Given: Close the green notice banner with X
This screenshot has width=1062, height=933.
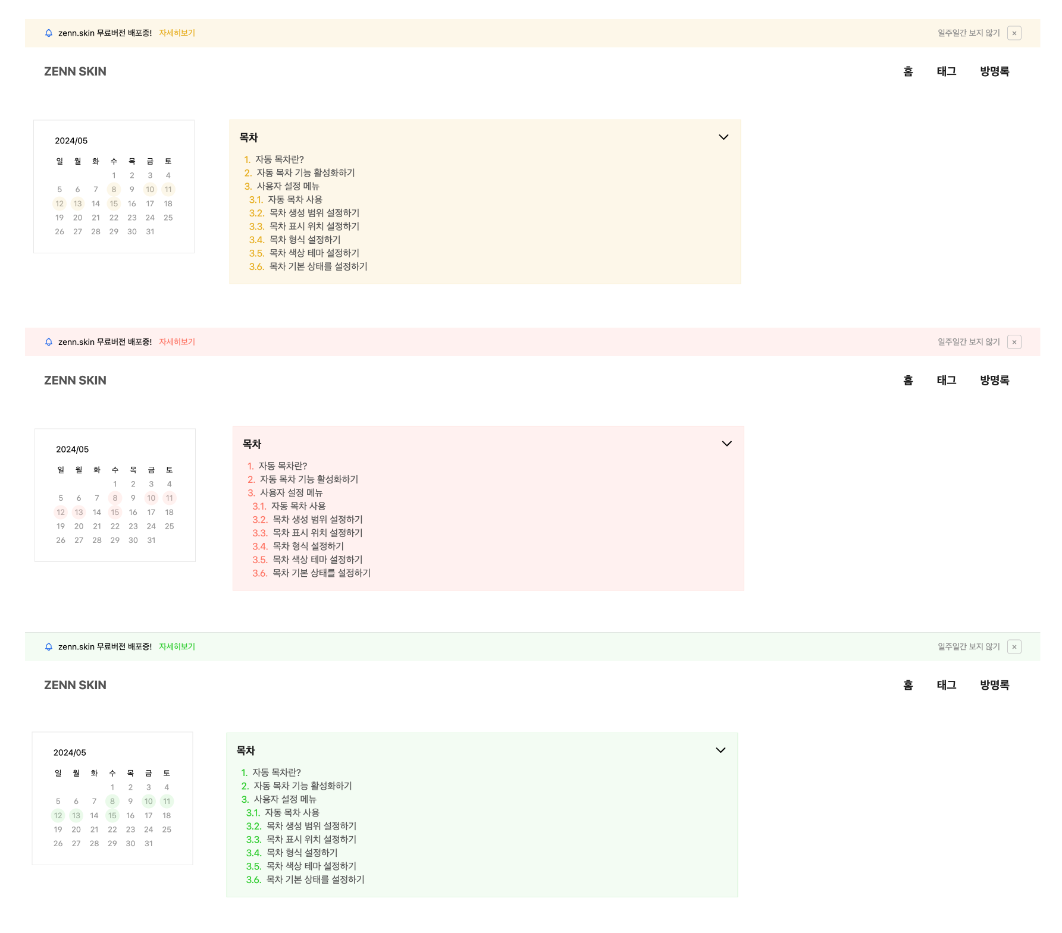Looking at the screenshot, I should [1014, 647].
